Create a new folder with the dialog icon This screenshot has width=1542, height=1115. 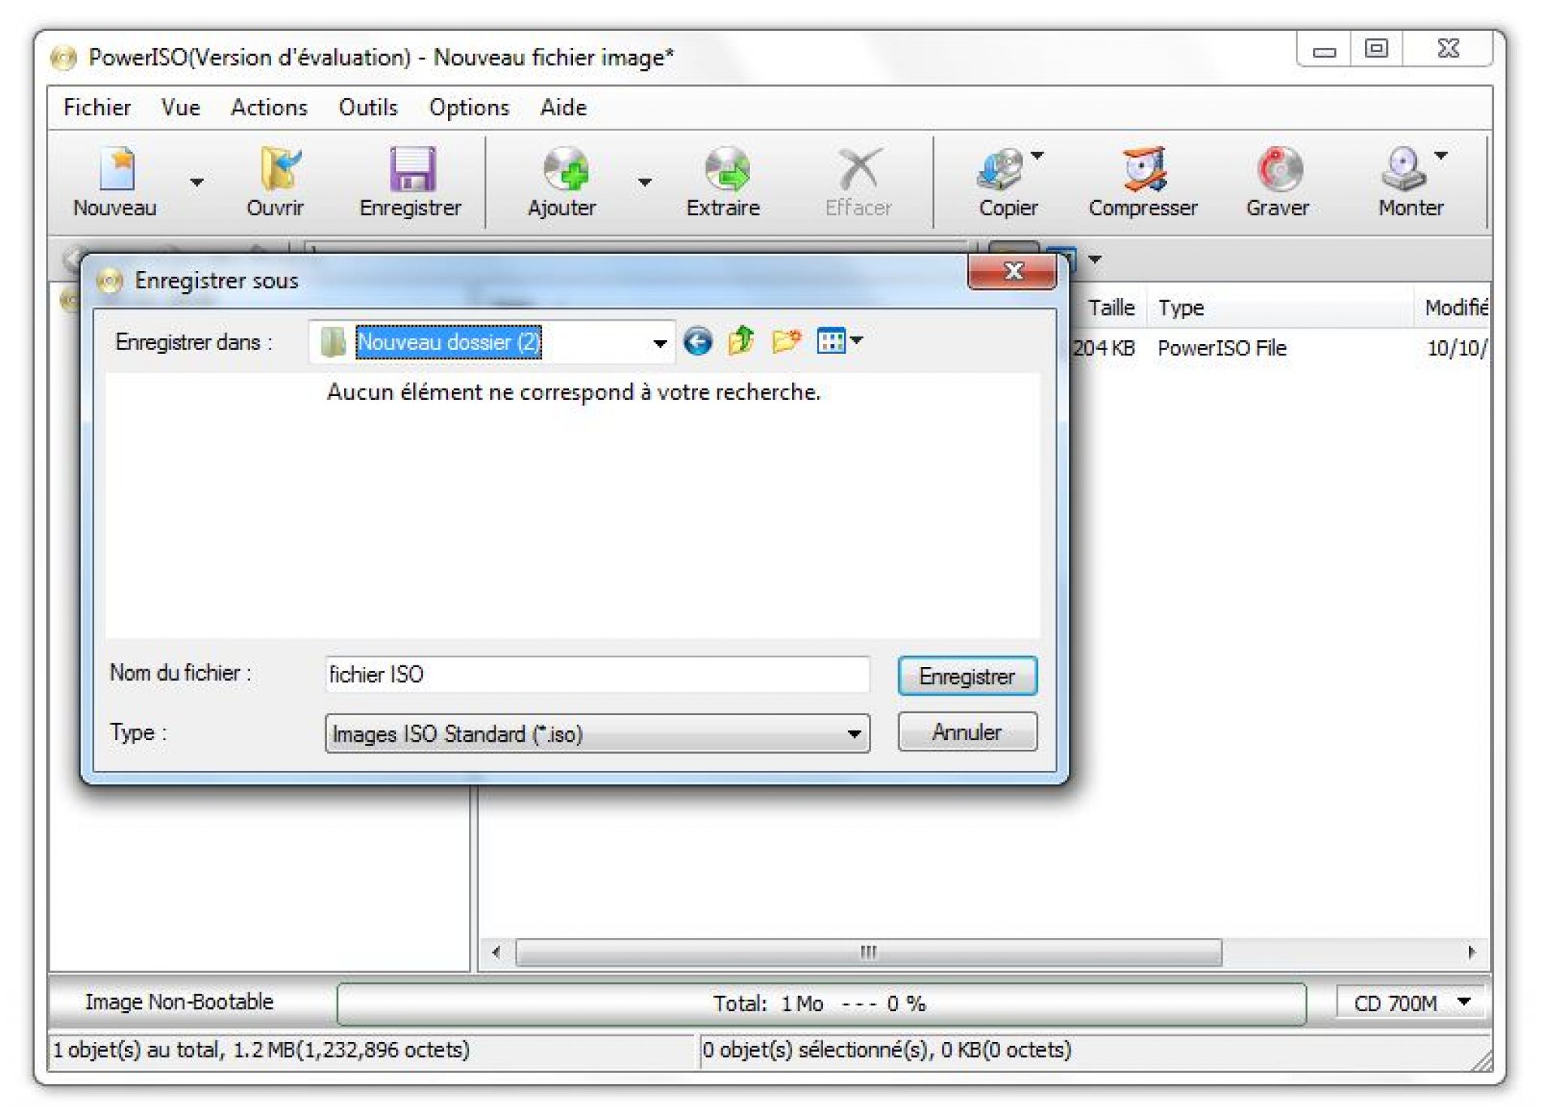coord(785,342)
